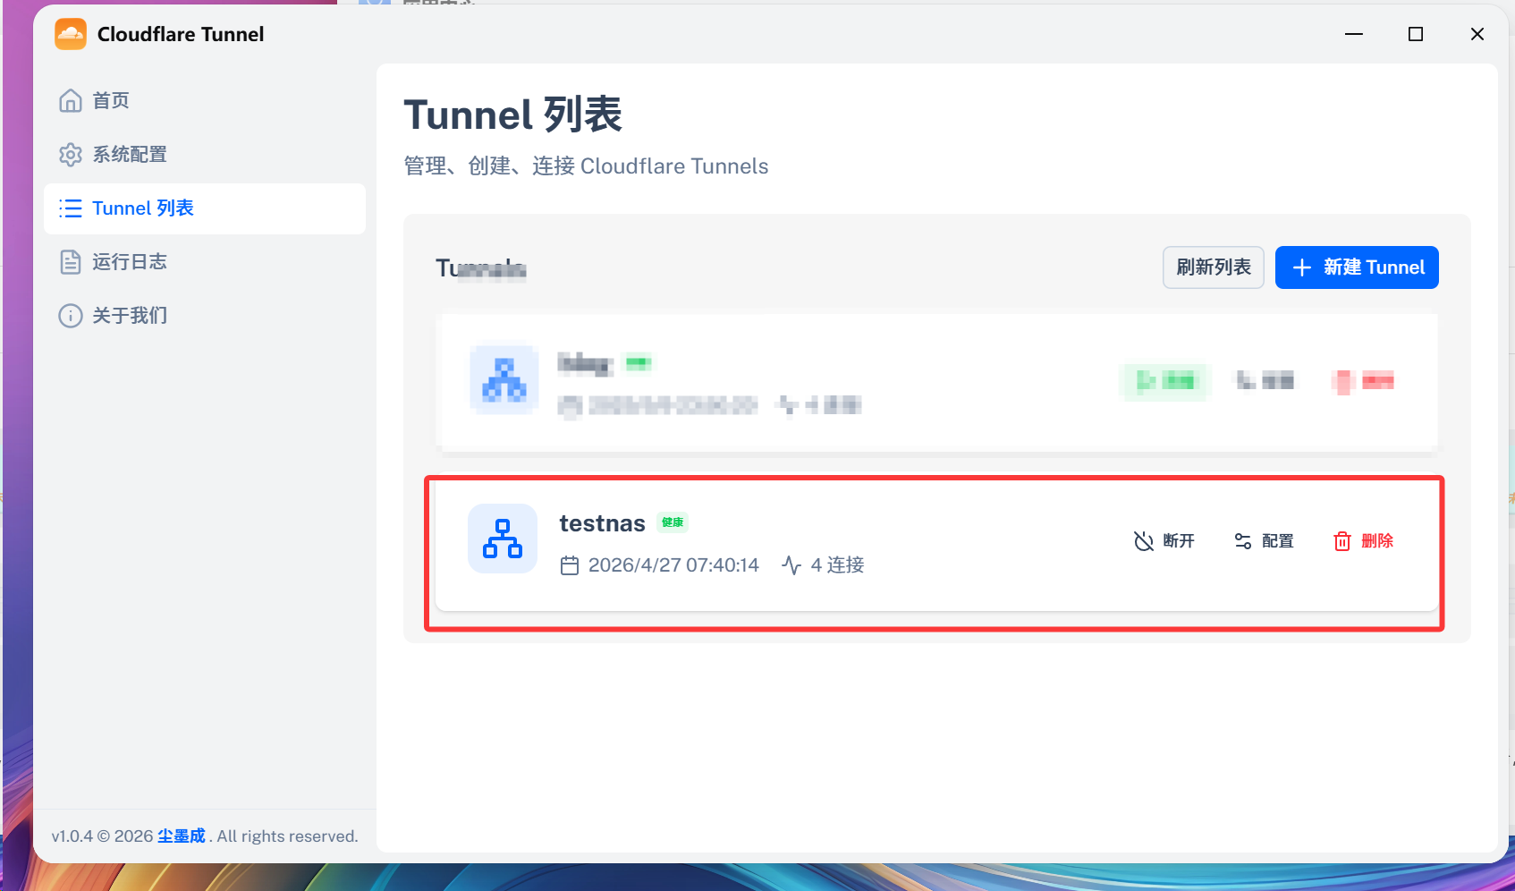Click the 健康 status badge on testnas
This screenshot has width=1515, height=891.
(x=673, y=522)
